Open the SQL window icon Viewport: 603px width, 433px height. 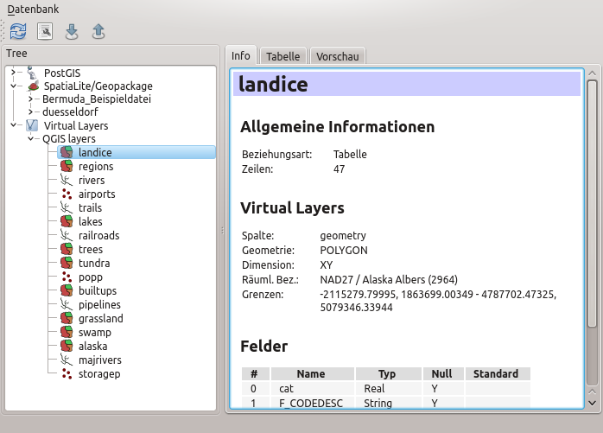45,31
